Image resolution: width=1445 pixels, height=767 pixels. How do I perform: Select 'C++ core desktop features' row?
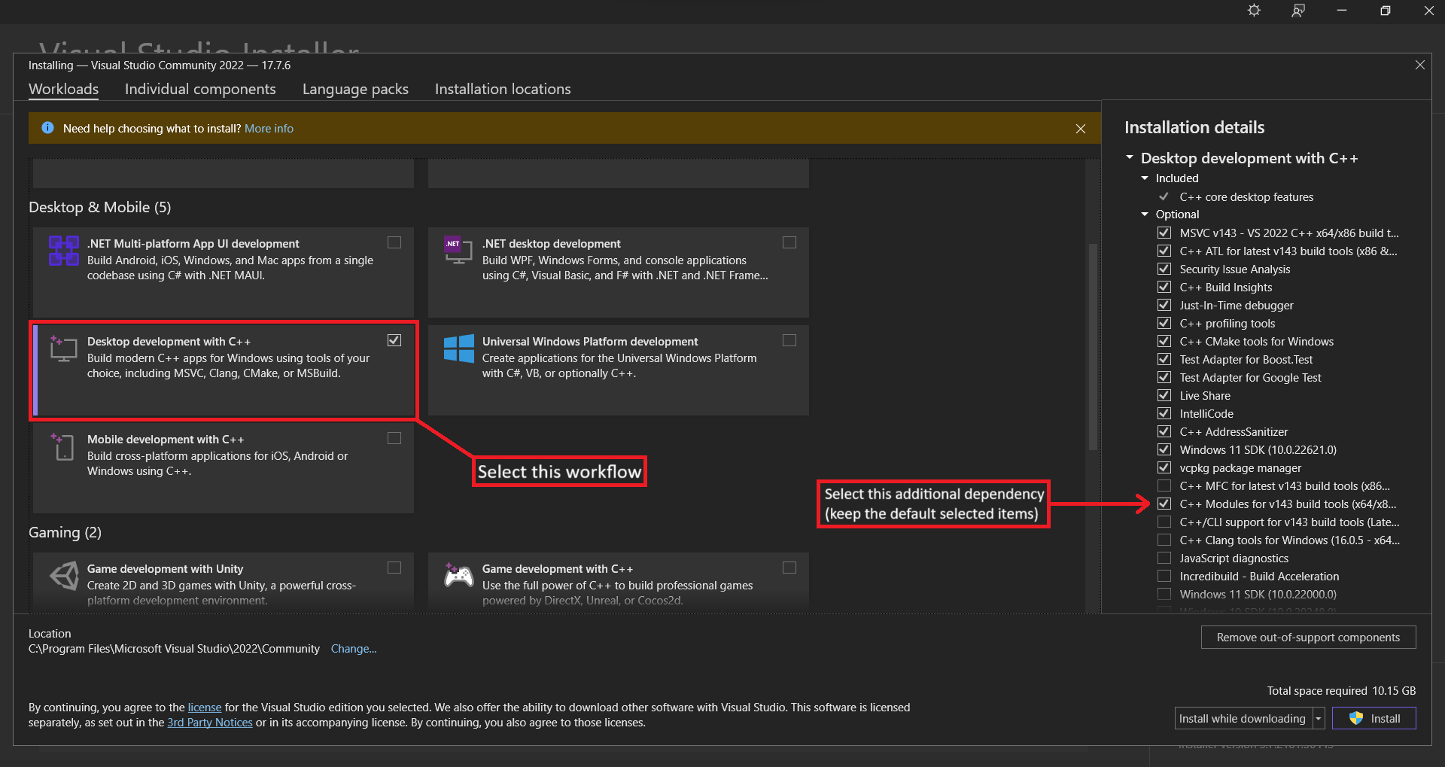1246,197
